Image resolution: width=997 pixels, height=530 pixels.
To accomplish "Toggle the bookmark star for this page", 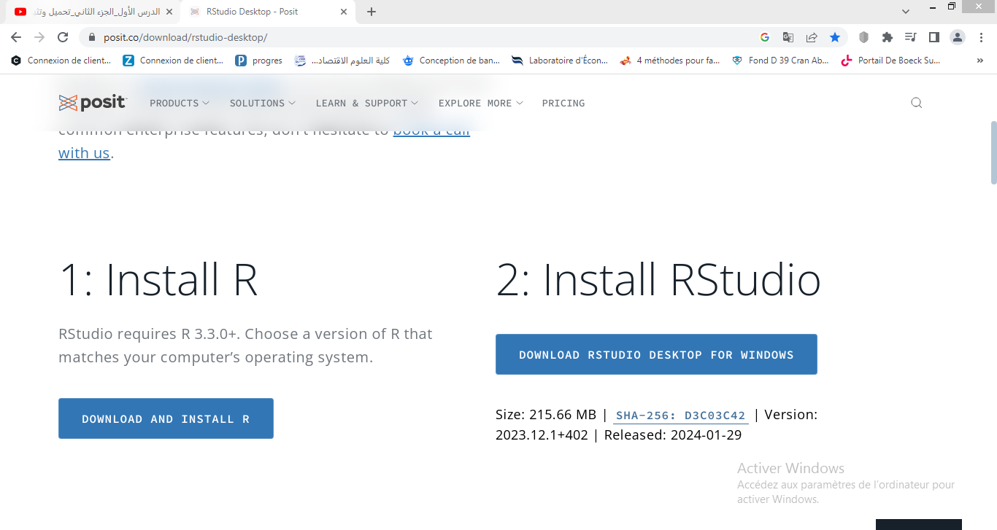I will coord(835,37).
